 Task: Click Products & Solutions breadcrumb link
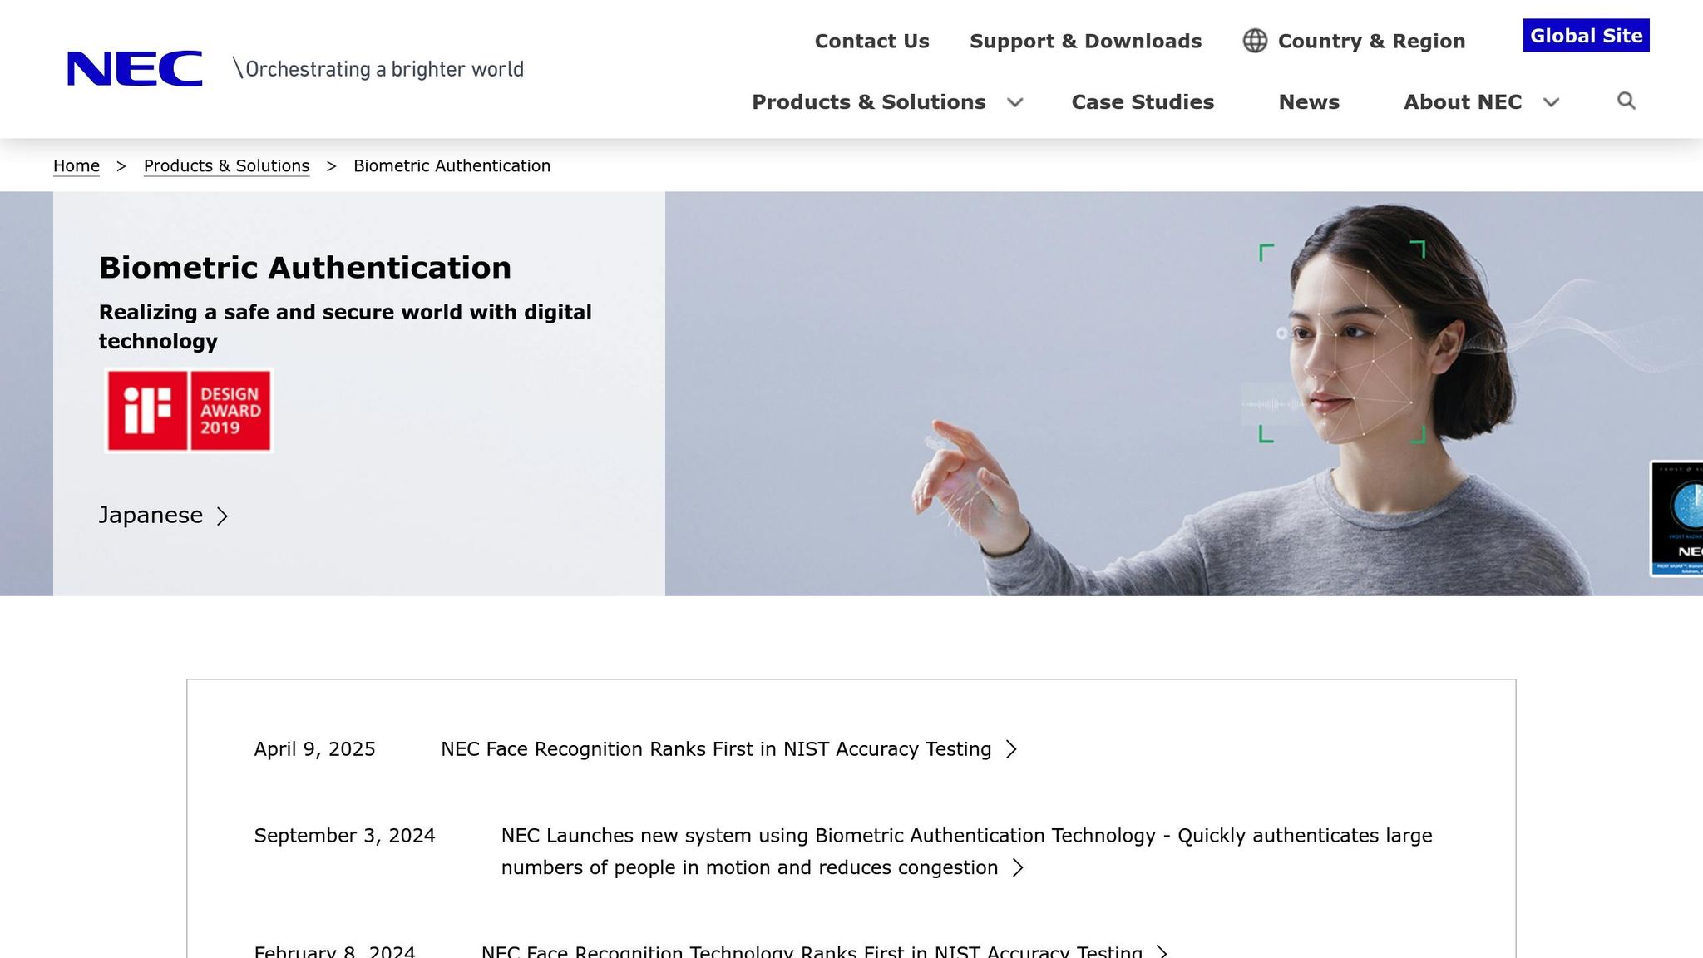226,166
